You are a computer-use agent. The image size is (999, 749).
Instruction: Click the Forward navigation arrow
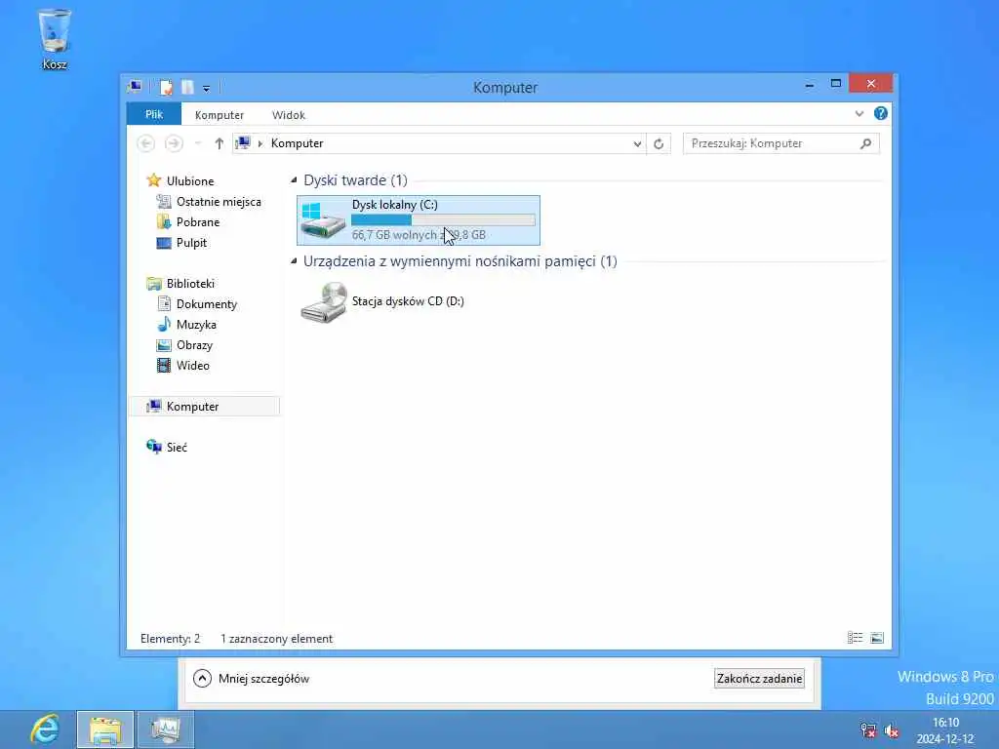(x=174, y=143)
